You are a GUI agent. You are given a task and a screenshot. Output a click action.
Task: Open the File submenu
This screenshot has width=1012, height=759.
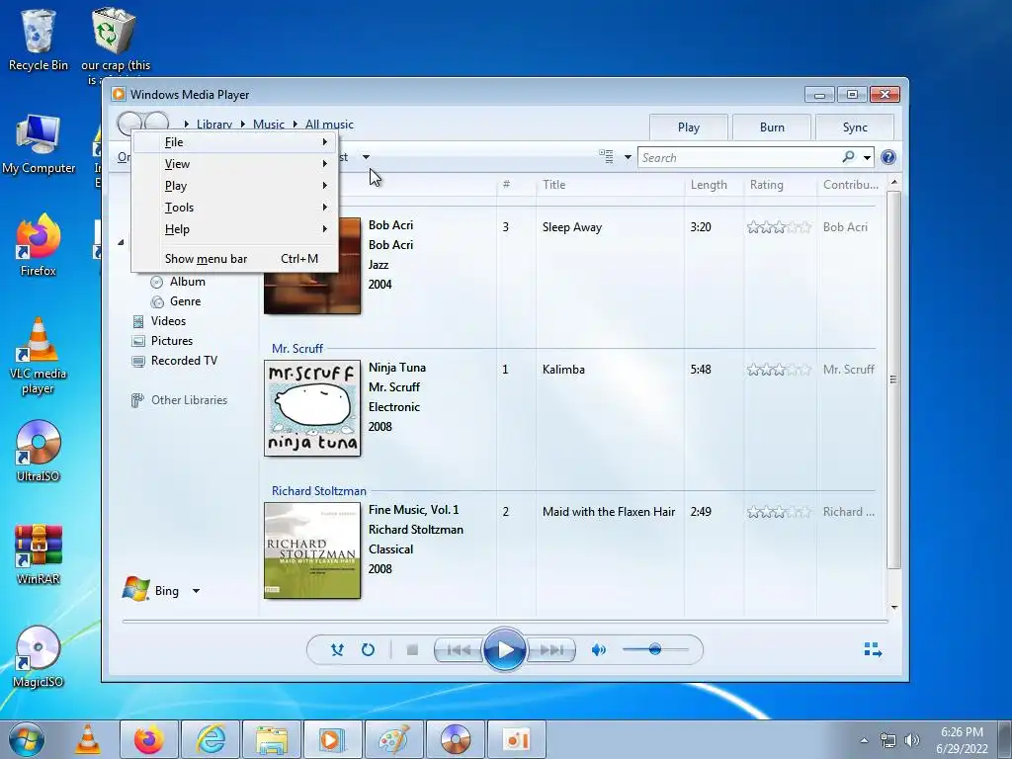[235, 142]
